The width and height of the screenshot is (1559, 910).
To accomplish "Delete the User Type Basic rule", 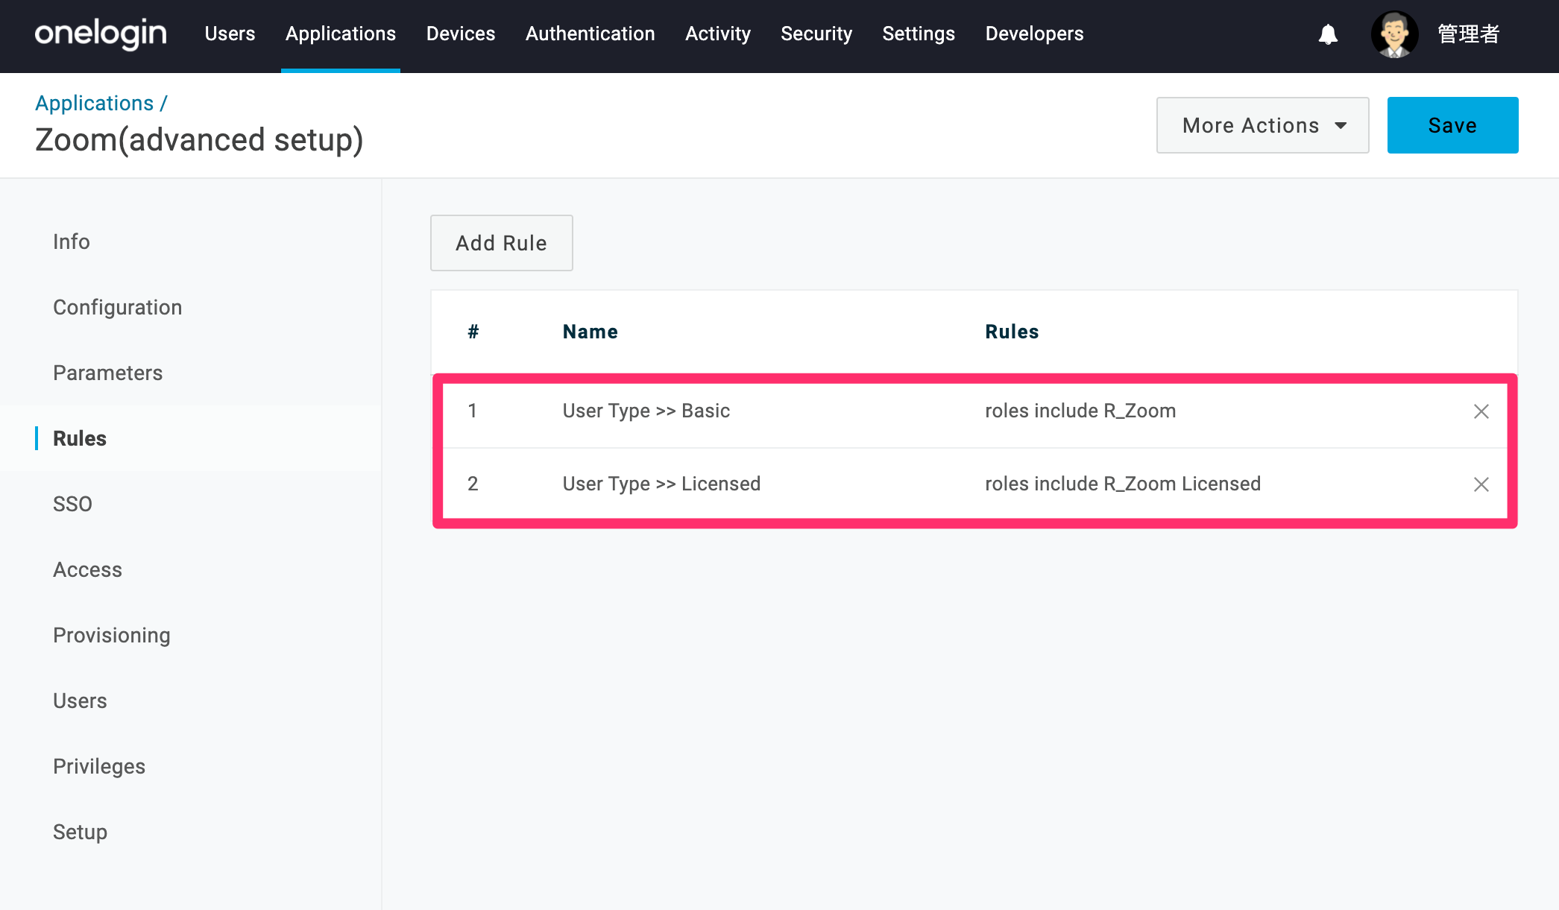I will (1481, 411).
